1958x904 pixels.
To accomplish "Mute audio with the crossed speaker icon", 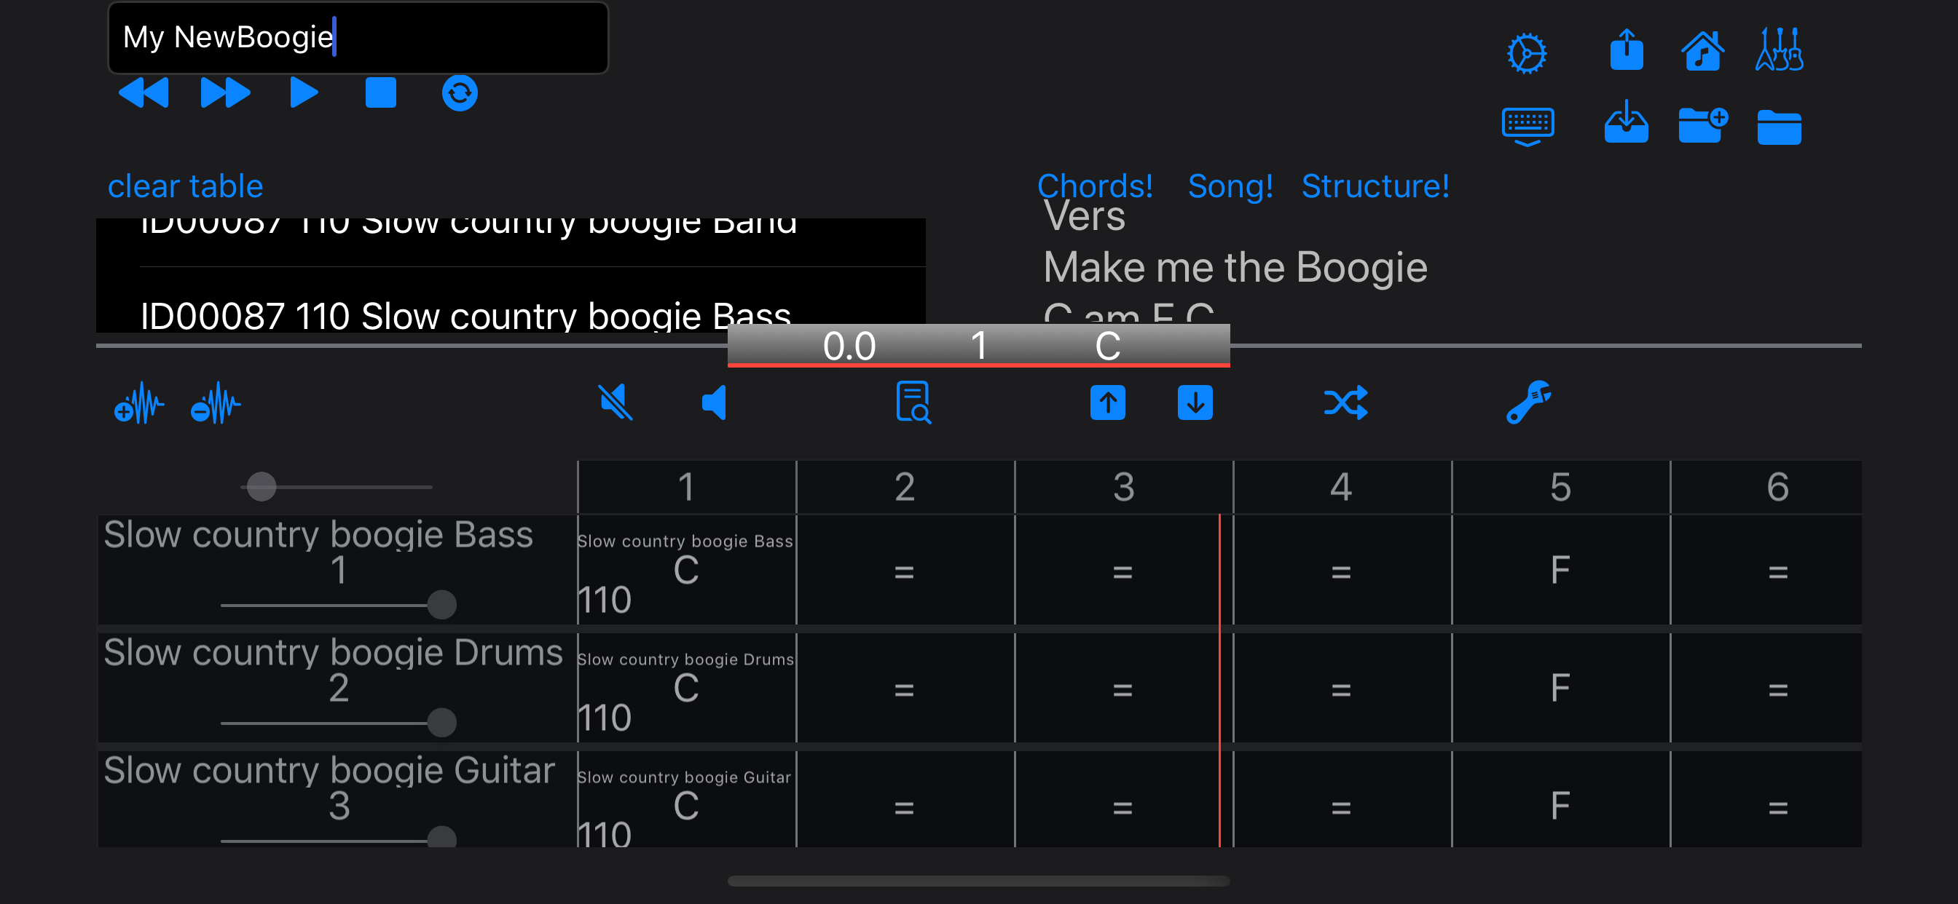I will (616, 403).
